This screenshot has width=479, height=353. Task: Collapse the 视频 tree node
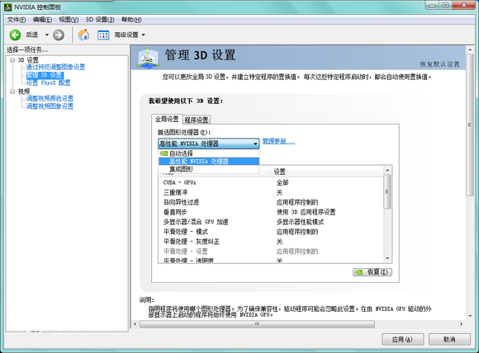[x=12, y=92]
